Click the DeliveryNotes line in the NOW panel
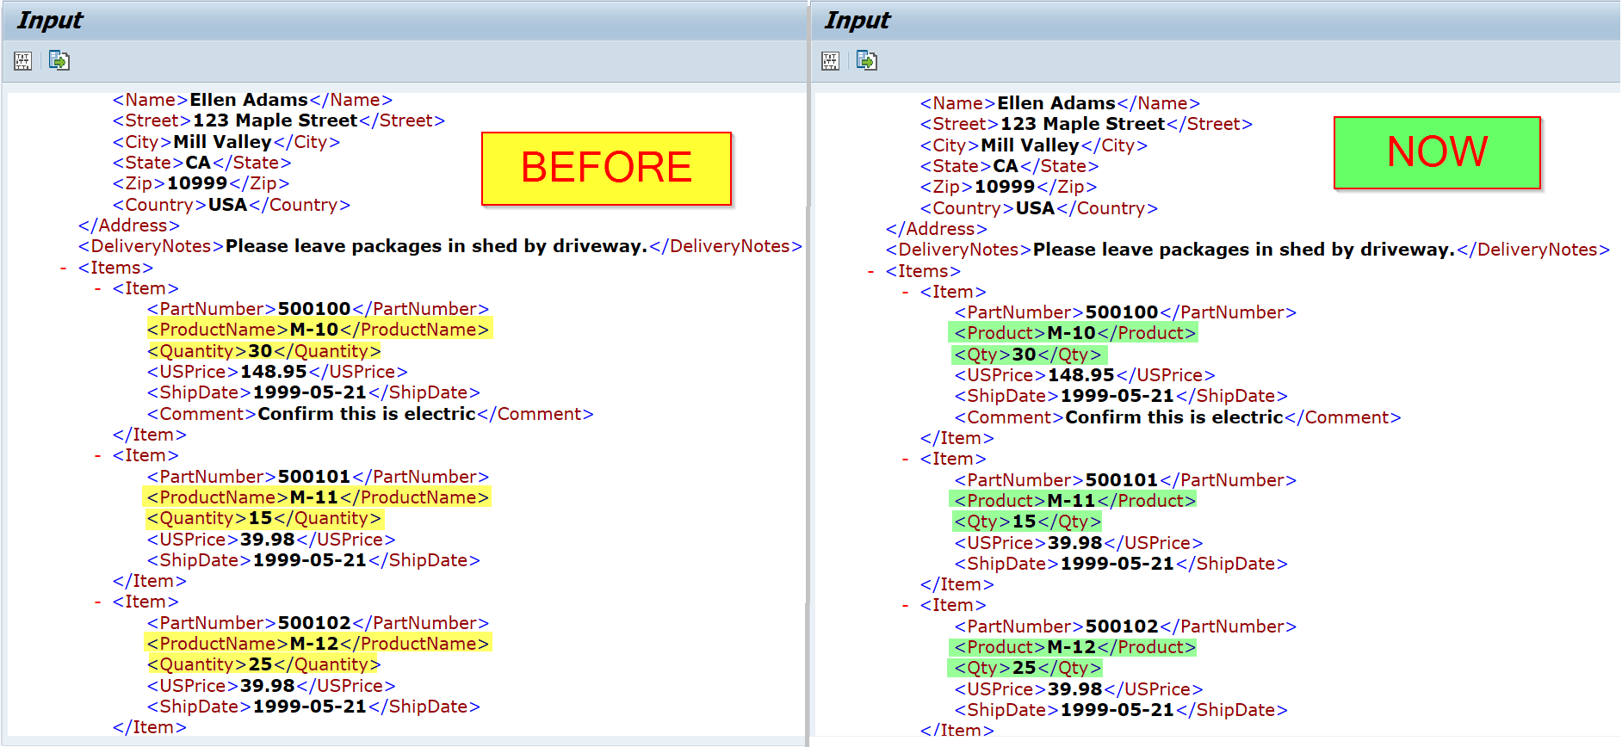Viewport: 1622px width, 747px height. (x=1247, y=250)
